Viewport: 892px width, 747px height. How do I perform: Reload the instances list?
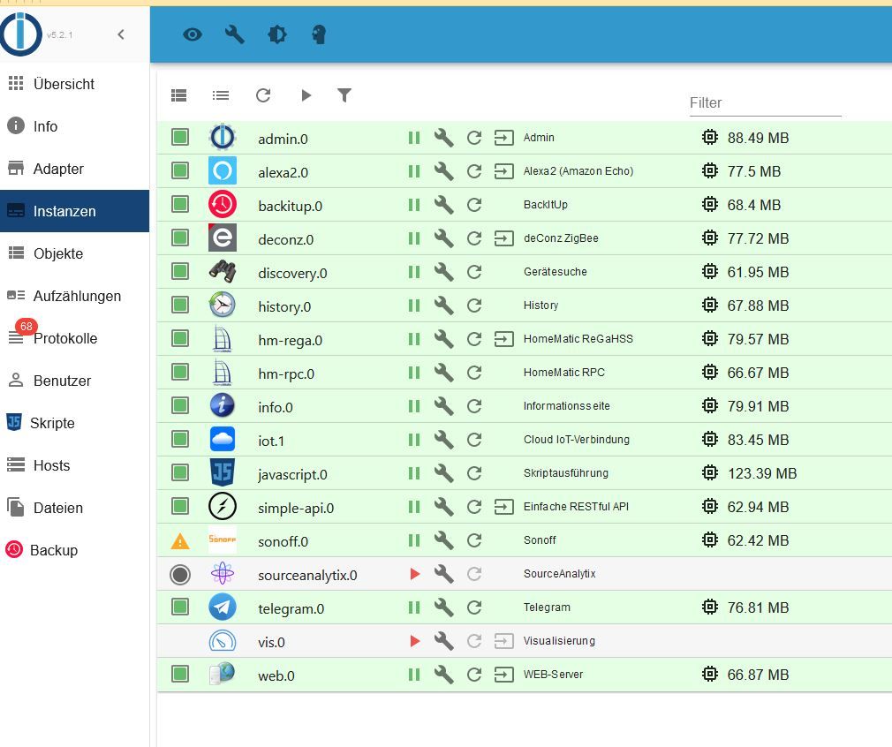263,95
